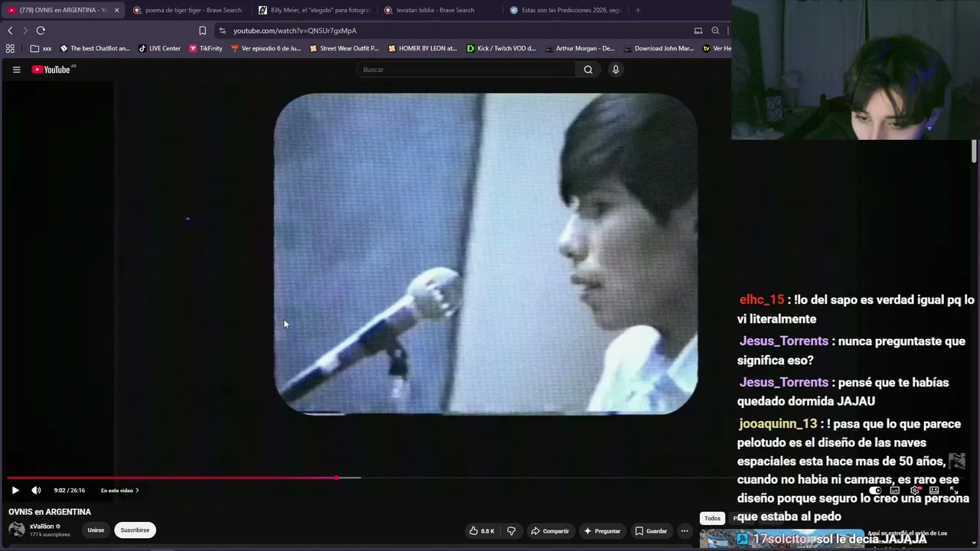The width and height of the screenshot is (980, 551).
Task: Open the Arthur Morgan bookmark
Action: point(580,48)
